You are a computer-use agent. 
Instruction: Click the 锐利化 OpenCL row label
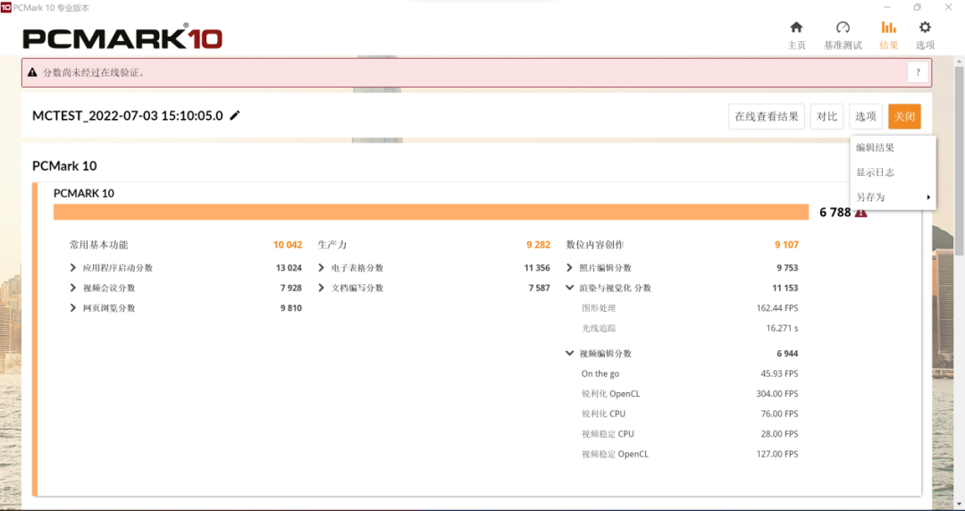tap(610, 393)
